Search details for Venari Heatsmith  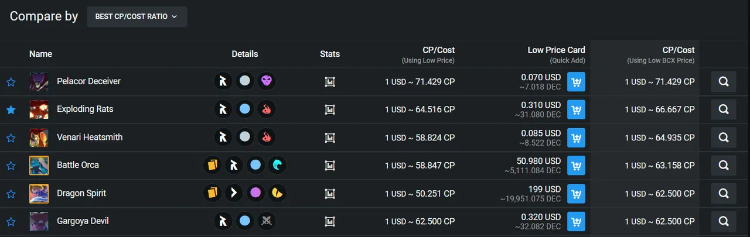pyautogui.click(x=724, y=138)
